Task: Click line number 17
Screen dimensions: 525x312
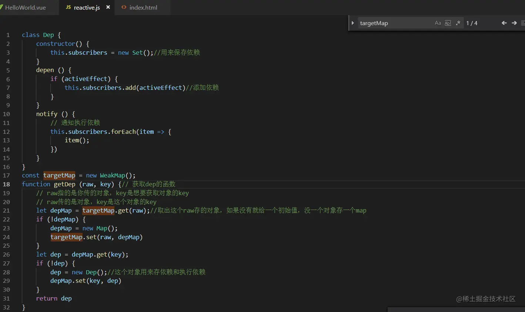Action: (x=7, y=176)
